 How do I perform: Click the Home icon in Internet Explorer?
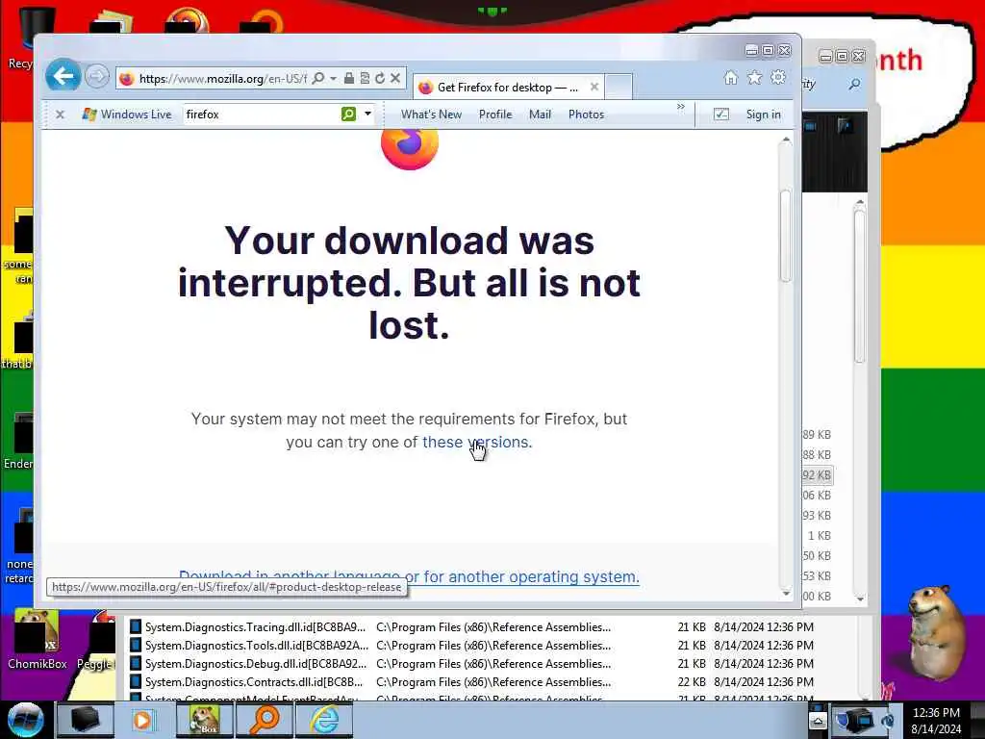tap(731, 77)
